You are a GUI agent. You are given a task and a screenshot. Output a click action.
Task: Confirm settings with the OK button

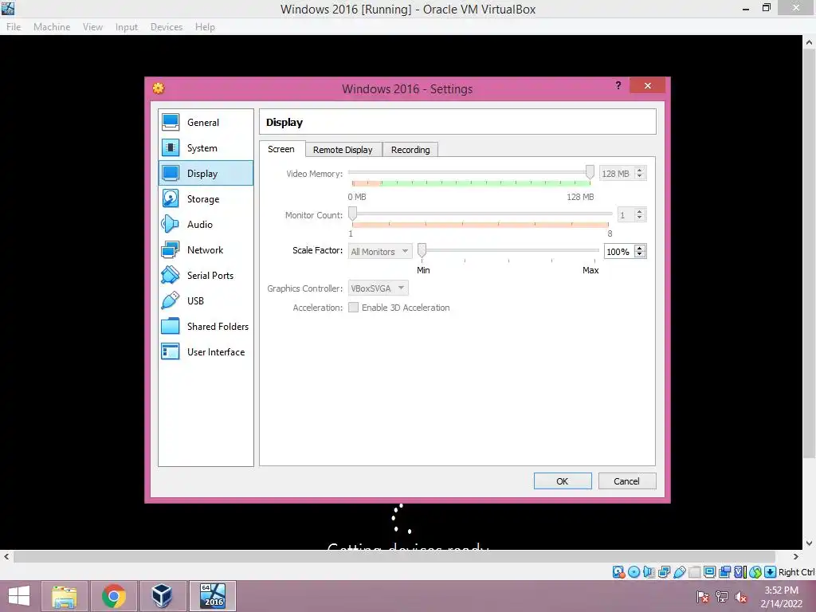tap(563, 481)
